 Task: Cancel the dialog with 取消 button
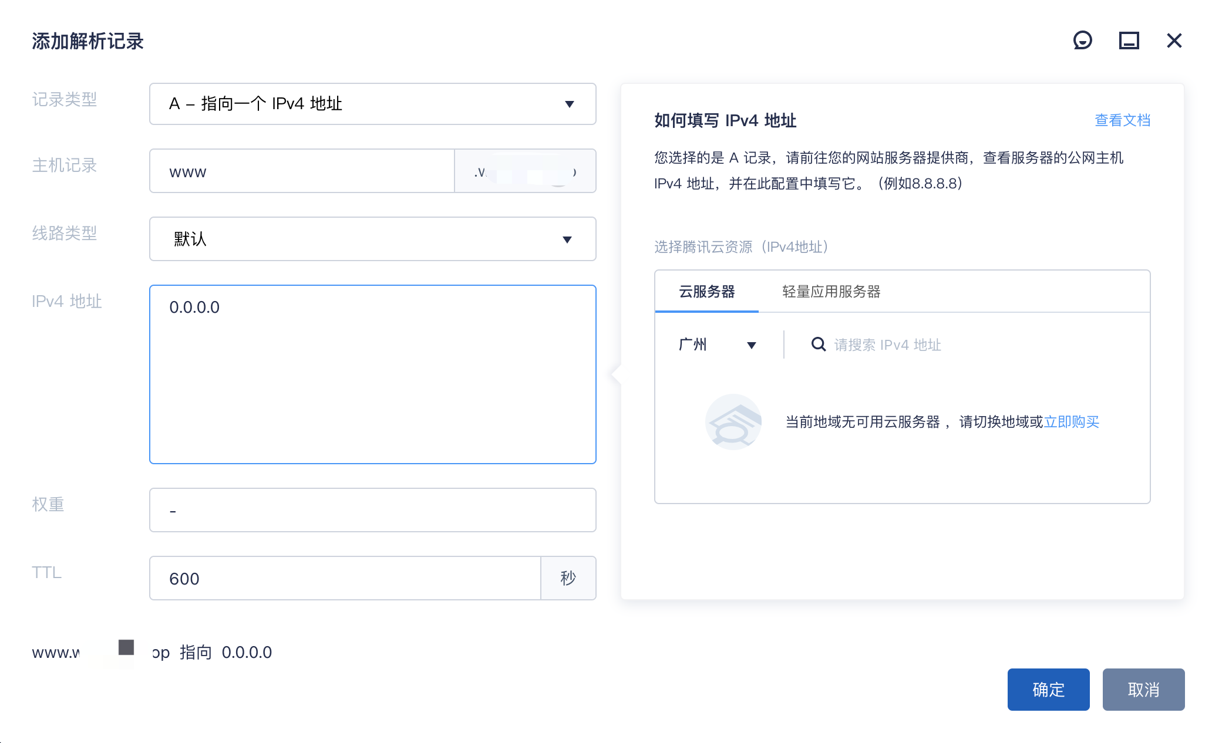point(1143,690)
